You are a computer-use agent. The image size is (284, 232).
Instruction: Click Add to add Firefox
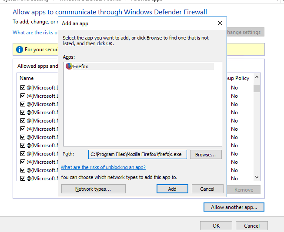coord(172,189)
